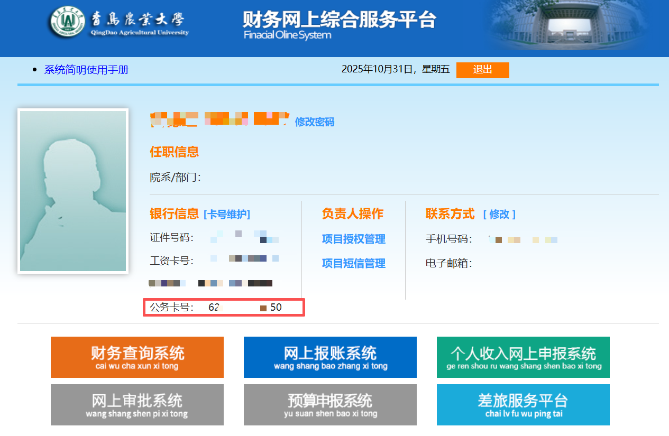Image resolution: width=669 pixels, height=436 pixels.
Task: Open 项目短信管理
Action: click(353, 263)
